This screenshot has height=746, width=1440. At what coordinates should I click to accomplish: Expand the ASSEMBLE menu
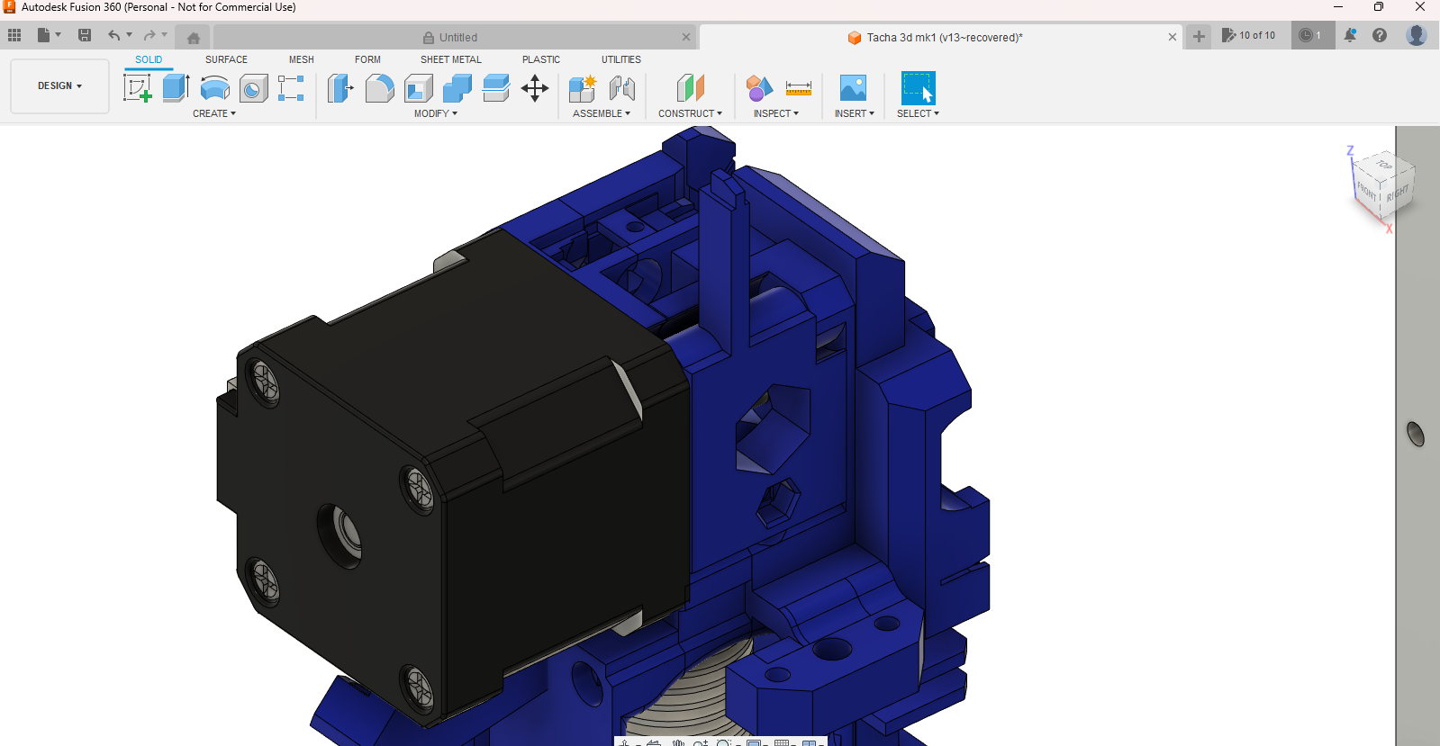point(602,113)
